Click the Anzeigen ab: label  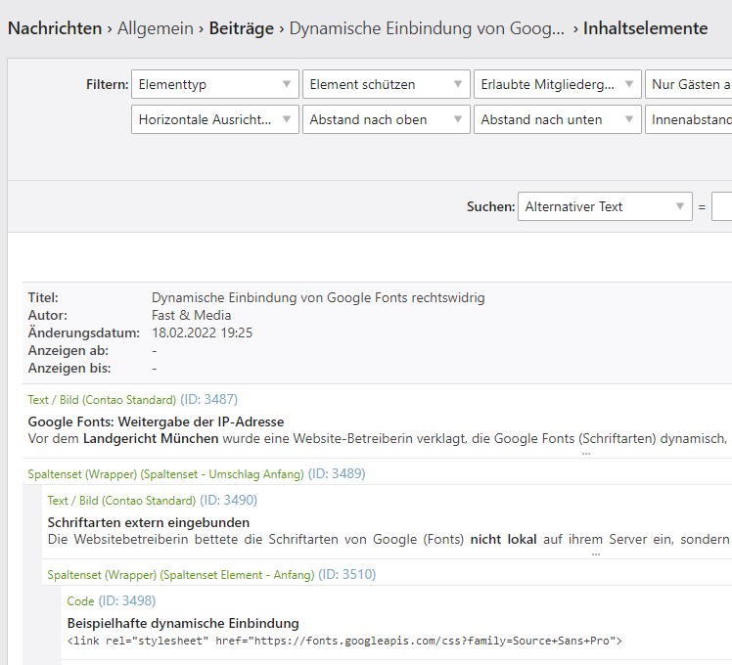point(69,350)
